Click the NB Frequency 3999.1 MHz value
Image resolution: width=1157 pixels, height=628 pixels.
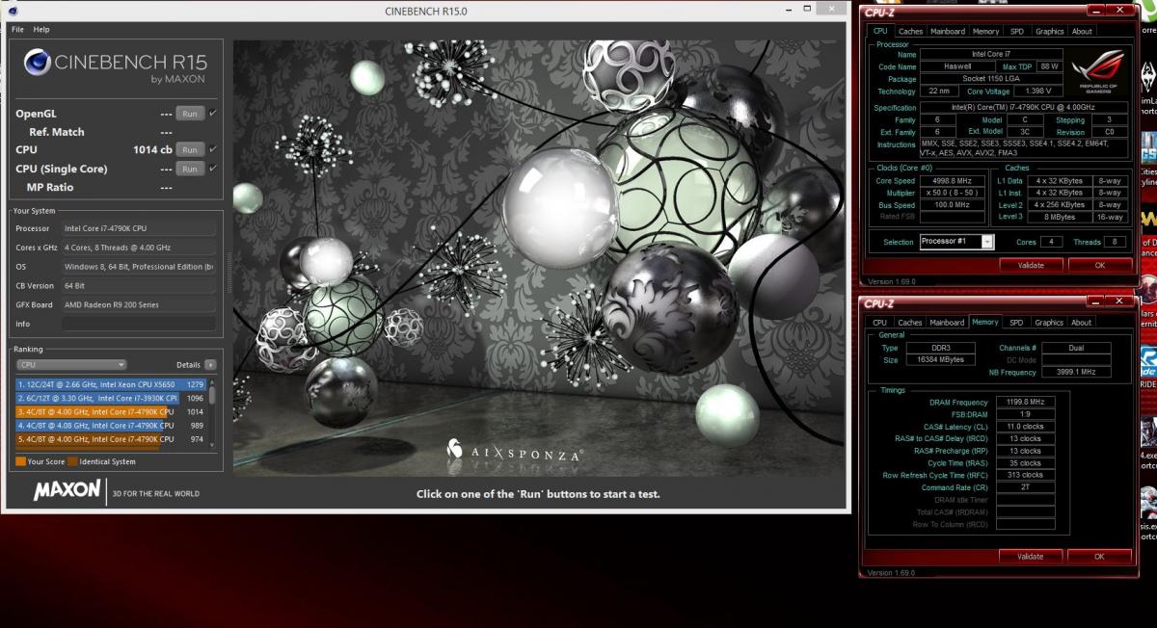point(1076,372)
